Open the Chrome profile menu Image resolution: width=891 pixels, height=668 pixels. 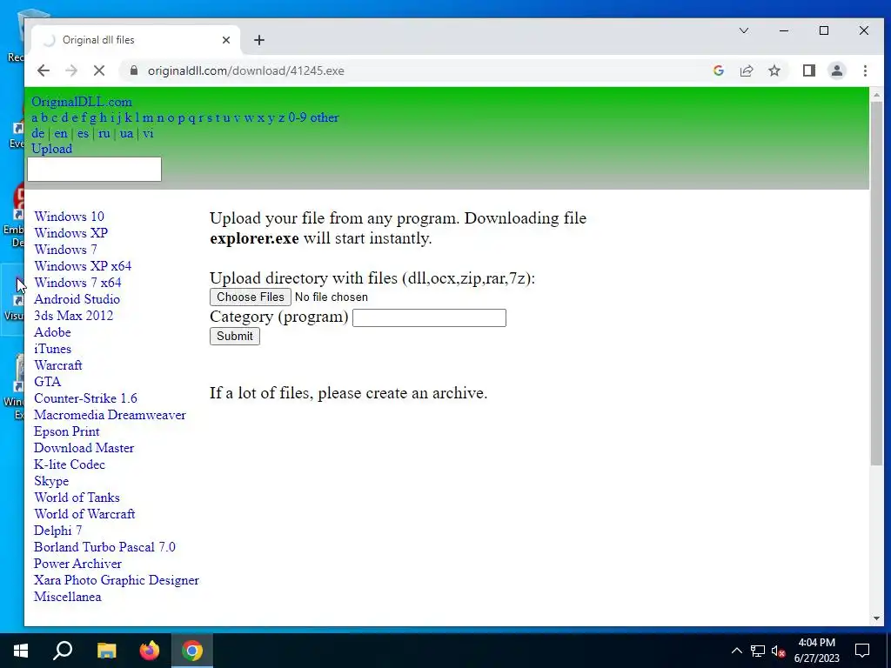coord(836,70)
